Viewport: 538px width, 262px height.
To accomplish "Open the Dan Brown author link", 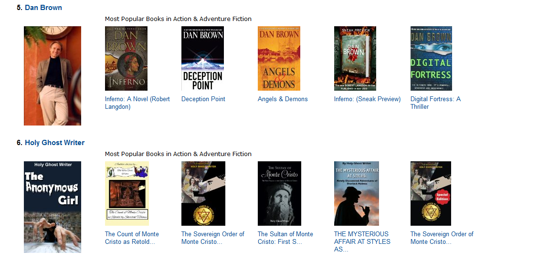I will [43, 8].
